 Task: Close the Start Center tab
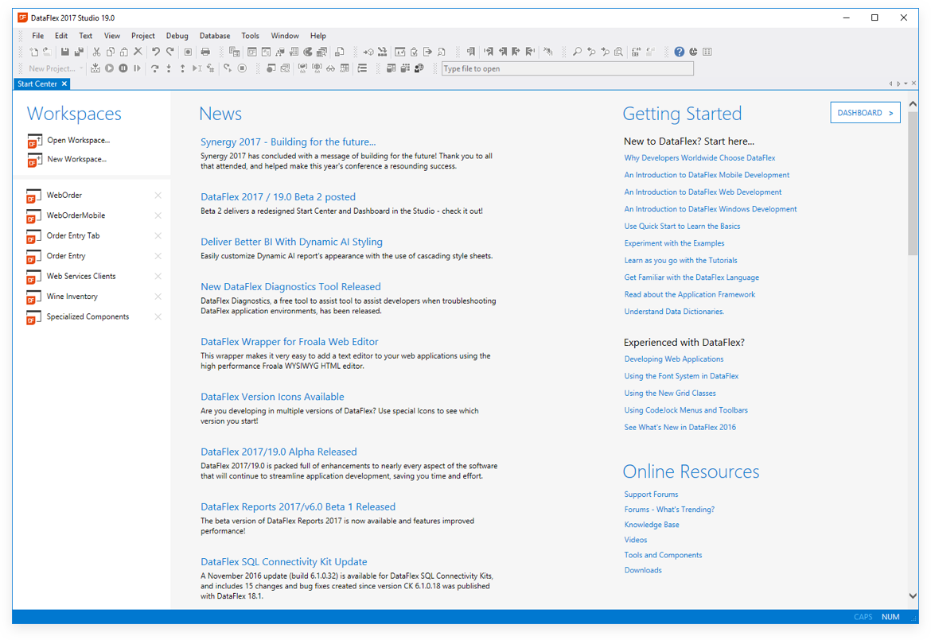[64, 83]
